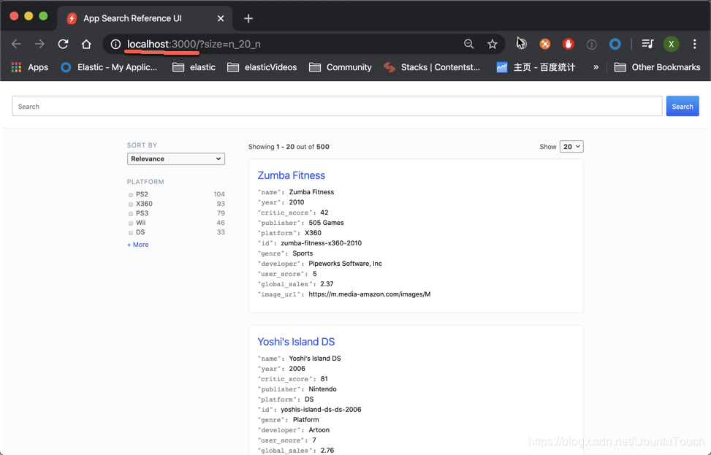711x455 pixels.
Task: Check the DS platform filter
Action: (x=131, y=232)
